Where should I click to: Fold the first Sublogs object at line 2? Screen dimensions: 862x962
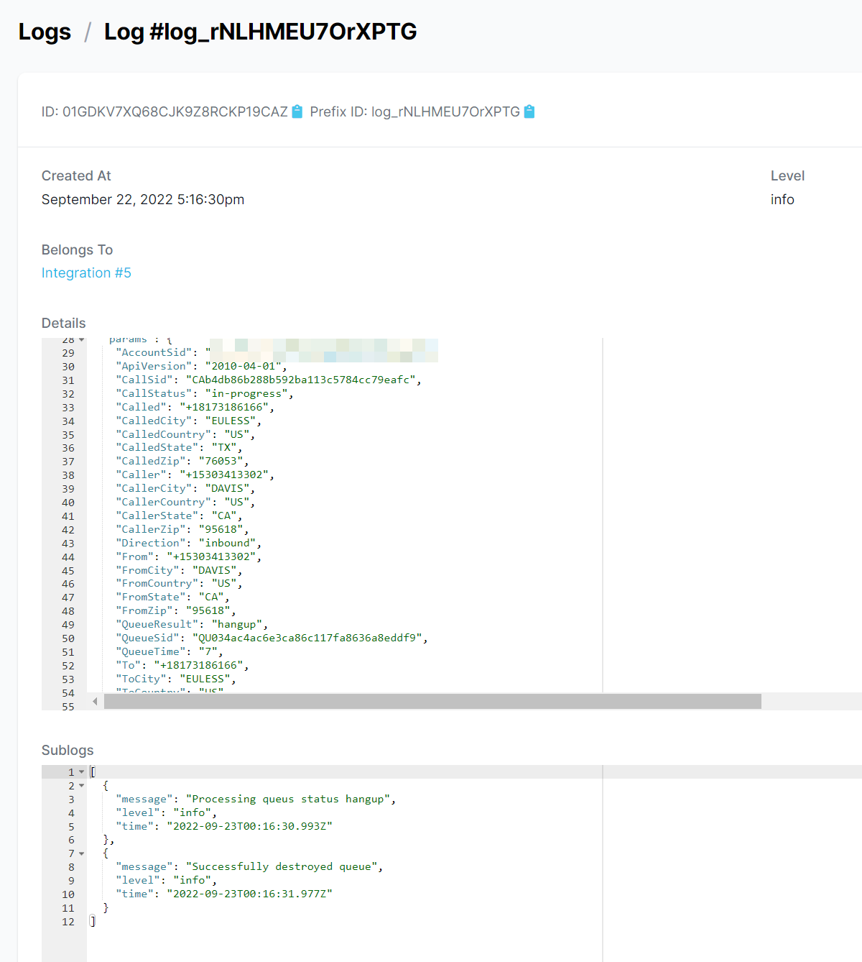82,786
